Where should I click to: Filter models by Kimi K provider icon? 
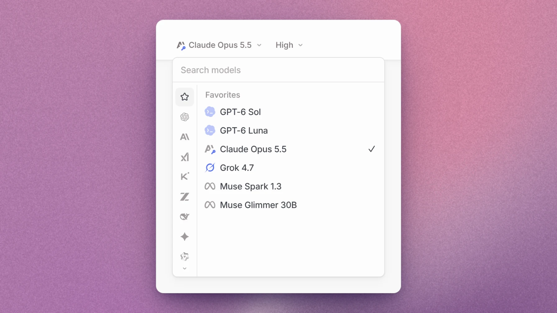185,176
